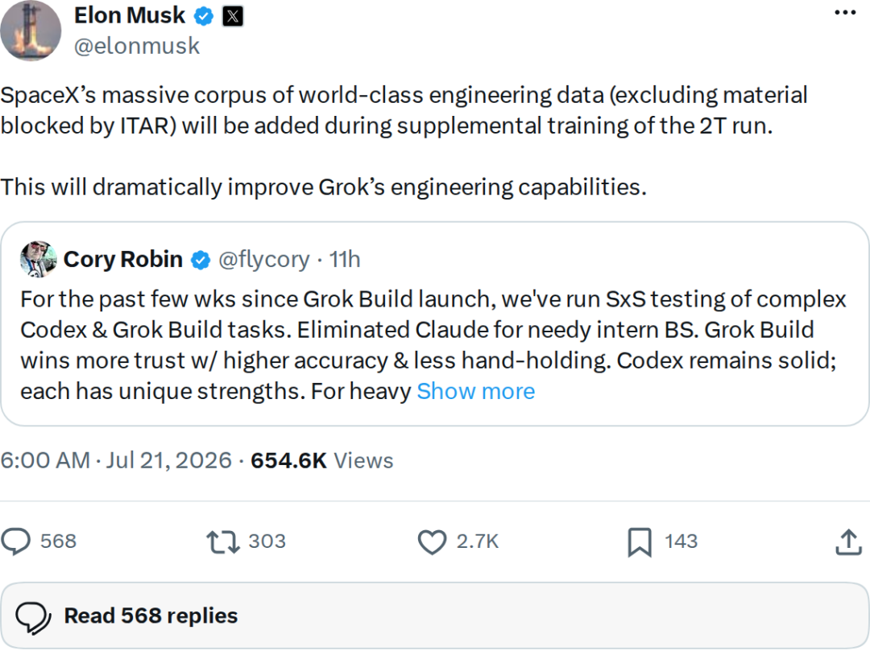870x663 pixels.
Task: Click the X affiliation badge icon
Action: (233, 17)
